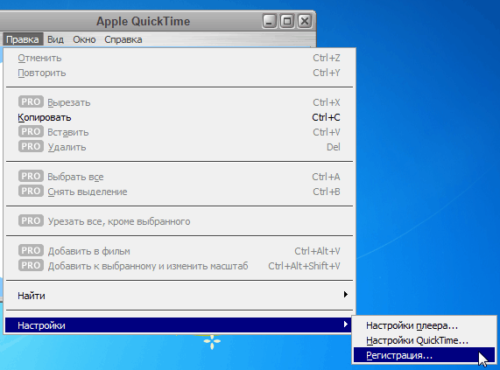
Task: Maximize the Apple QuickTime window
Action: click(287, 21)
